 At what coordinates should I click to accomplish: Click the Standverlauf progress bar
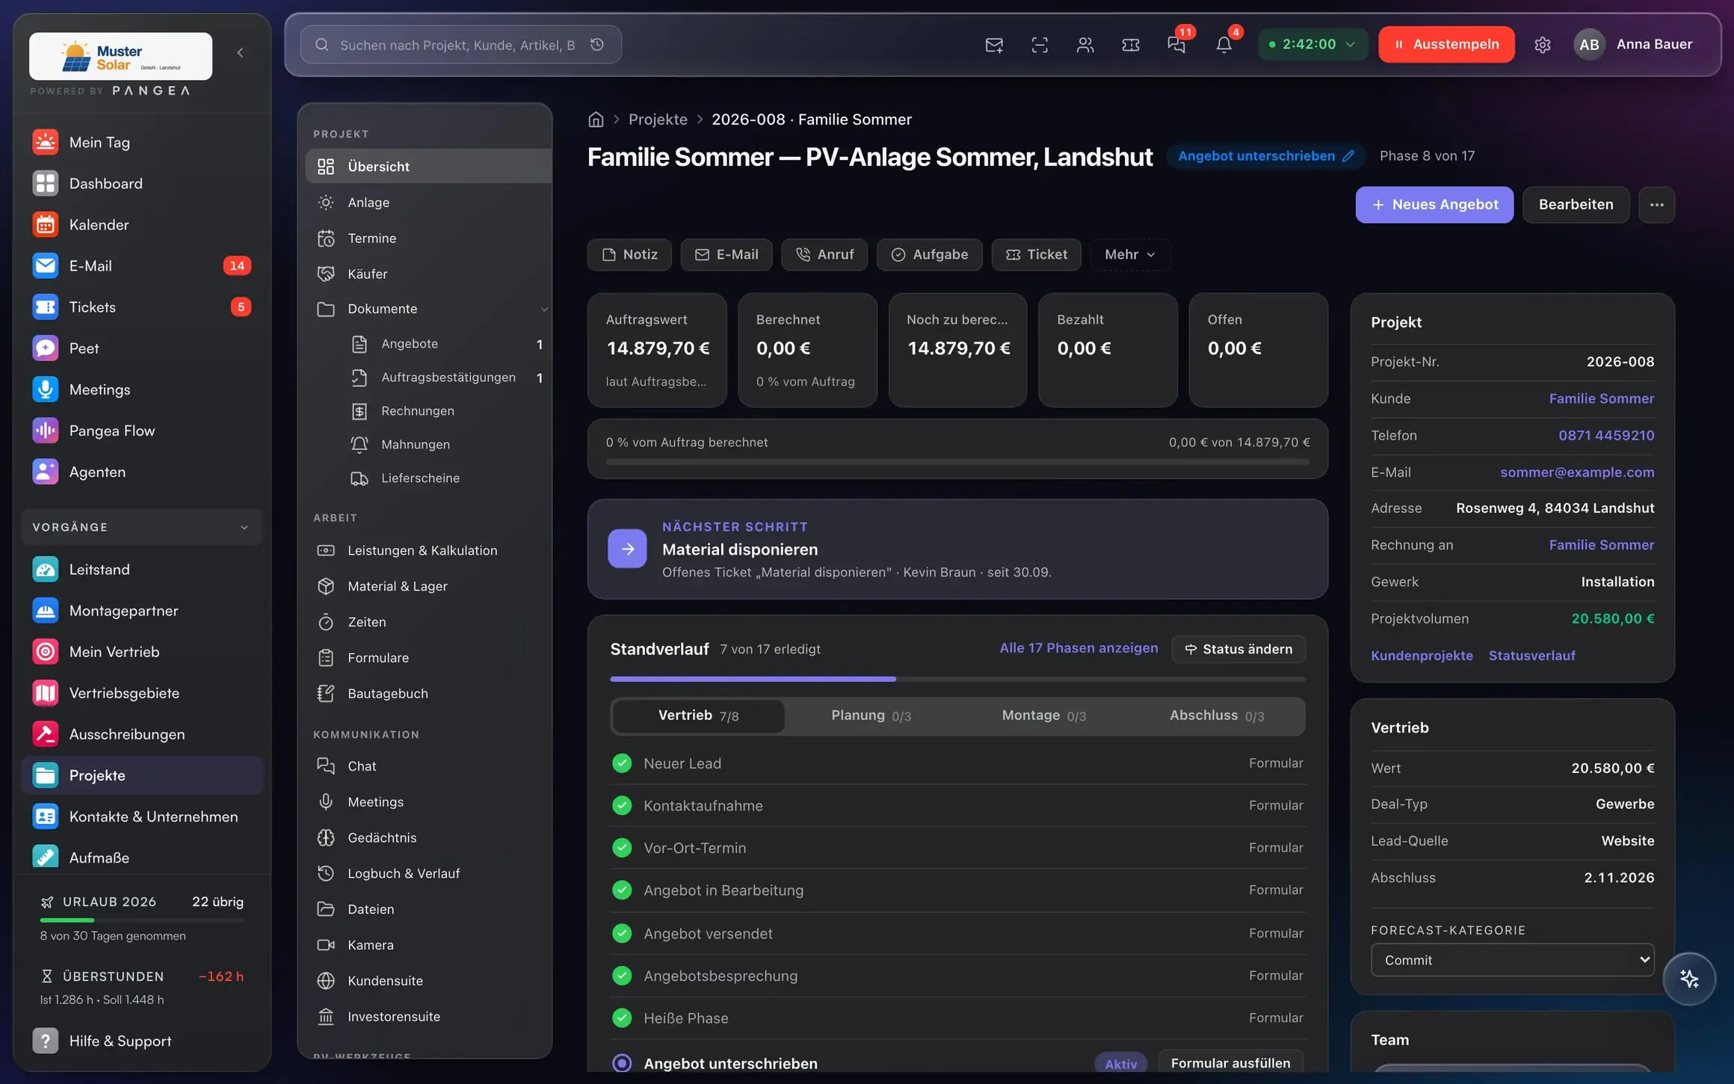pyautogui.click(x=957, y=679)
